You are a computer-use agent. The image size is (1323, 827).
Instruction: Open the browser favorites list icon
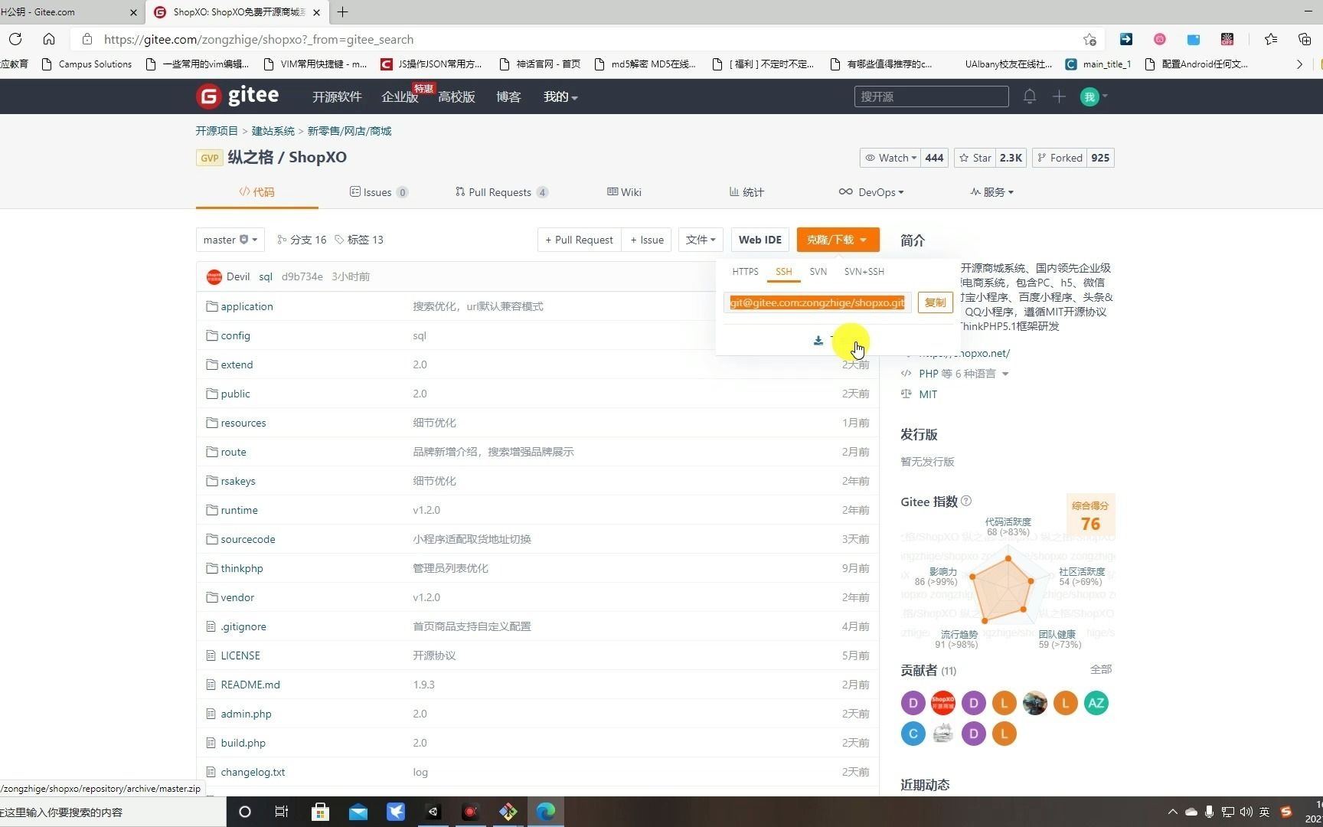coord(1271,39)
